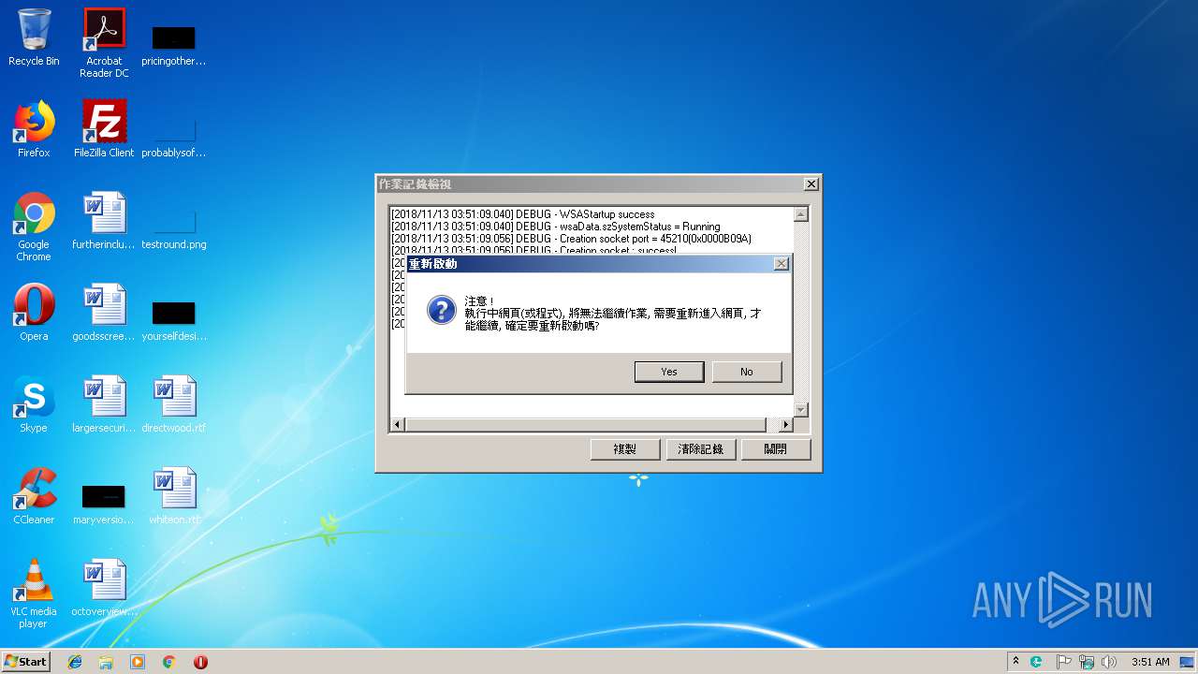The height and width of the screenshot is (674, 1198).
Task: Select the 'Creation socket port = 45210' log line
Action: (571, 239)
